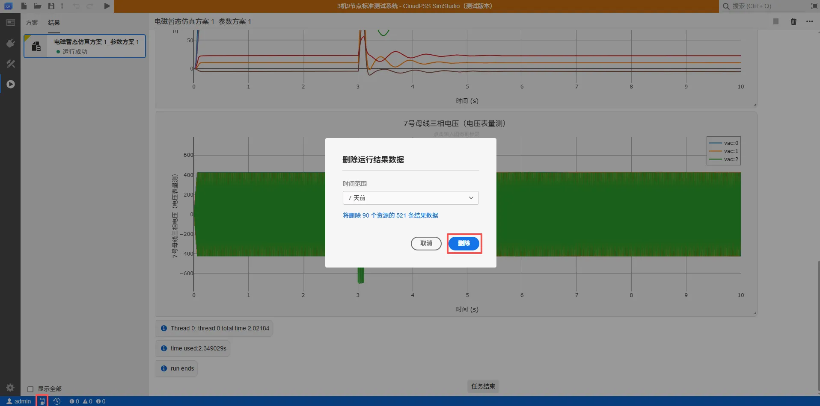Click the 搜索 search input field
Viewport: 820px width, 406px height.
[x=766, y=6]
